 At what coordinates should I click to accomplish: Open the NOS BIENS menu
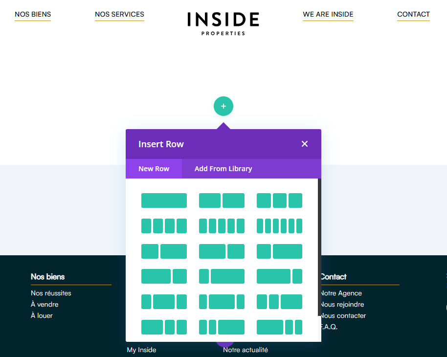coord(33,15)
